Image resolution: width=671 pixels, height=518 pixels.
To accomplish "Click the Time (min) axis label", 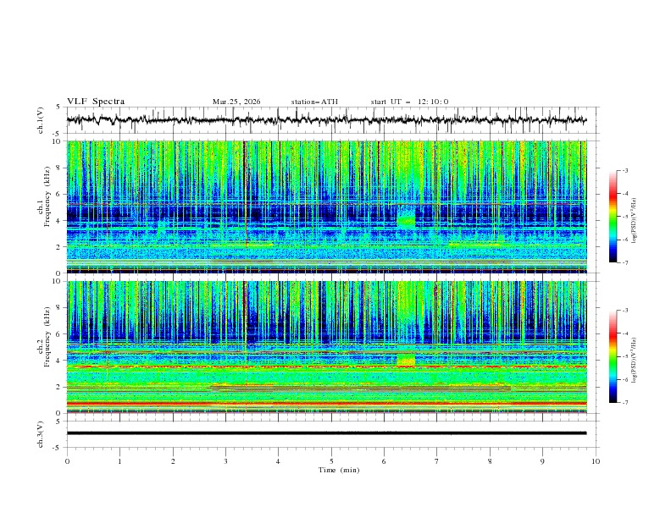I will pos(339,470).
